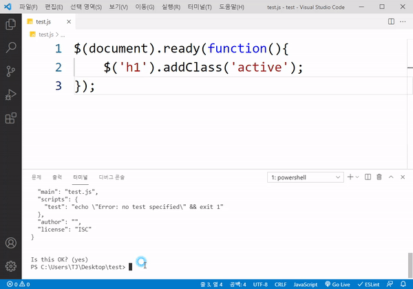
Task: Click the 'active' string in code
Action: pos(260,68)
